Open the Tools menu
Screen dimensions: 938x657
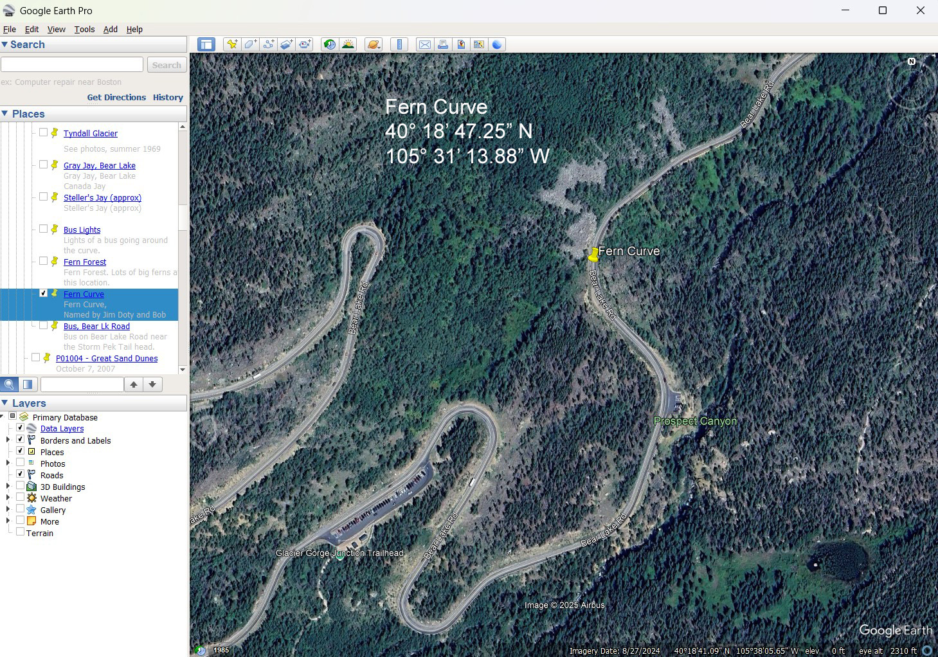[x=84, y=30]
